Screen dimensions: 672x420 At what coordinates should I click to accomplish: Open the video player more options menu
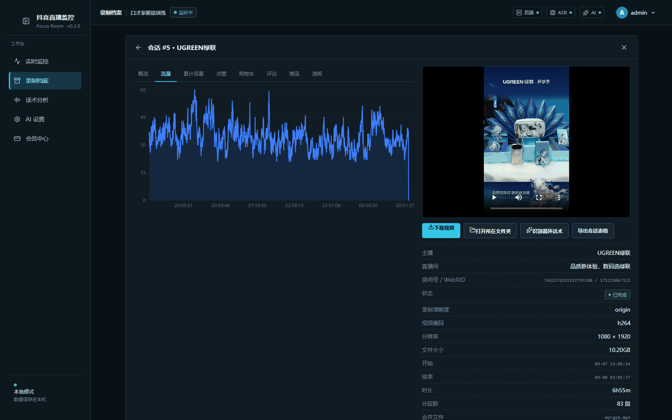tap(559, 197)
